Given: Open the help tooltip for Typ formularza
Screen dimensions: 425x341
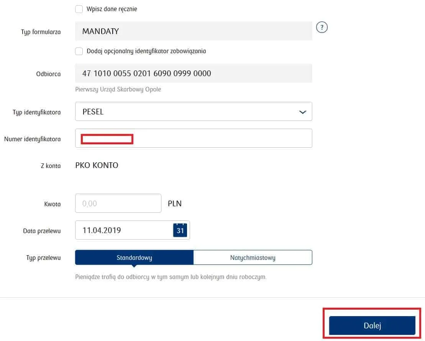Looking at the screenshot, I should 322,27.
